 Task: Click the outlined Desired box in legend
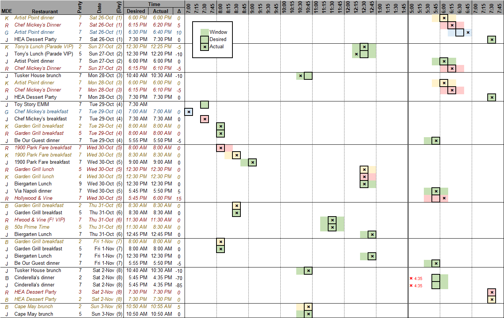coord(204,40)
